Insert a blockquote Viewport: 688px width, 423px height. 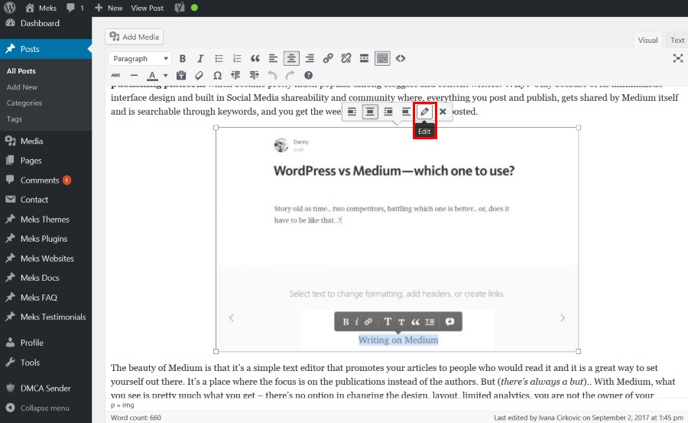255,58
